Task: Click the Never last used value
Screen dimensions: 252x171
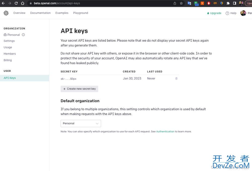Action: [x=151, y=78]
